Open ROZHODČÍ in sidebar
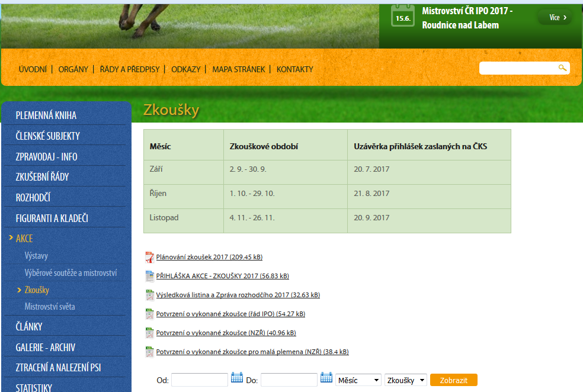This screenshot has height=392, width=583. coord(33,198)
